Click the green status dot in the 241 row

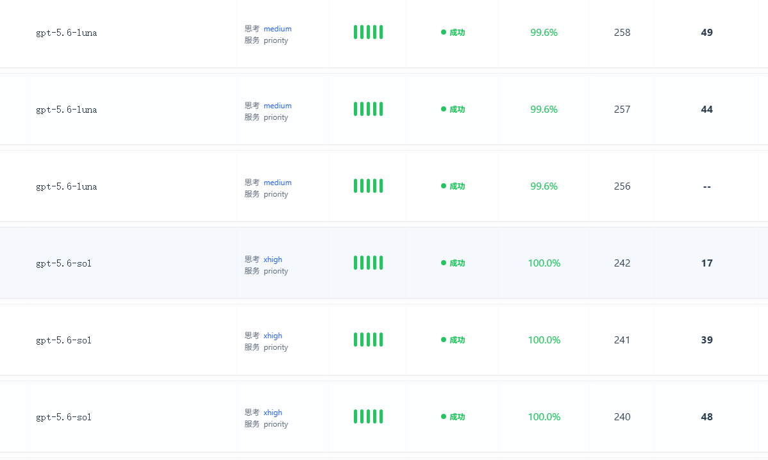click(443, 340)
